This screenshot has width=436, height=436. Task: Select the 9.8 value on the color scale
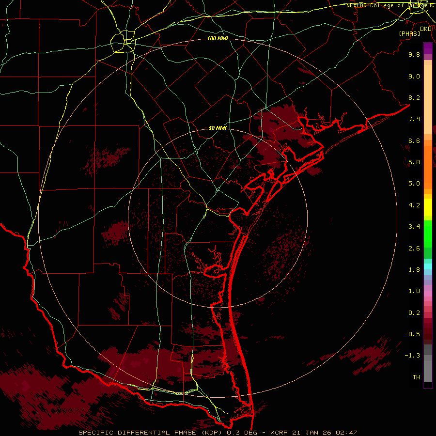pyautogui.click(x=414, y=54)
